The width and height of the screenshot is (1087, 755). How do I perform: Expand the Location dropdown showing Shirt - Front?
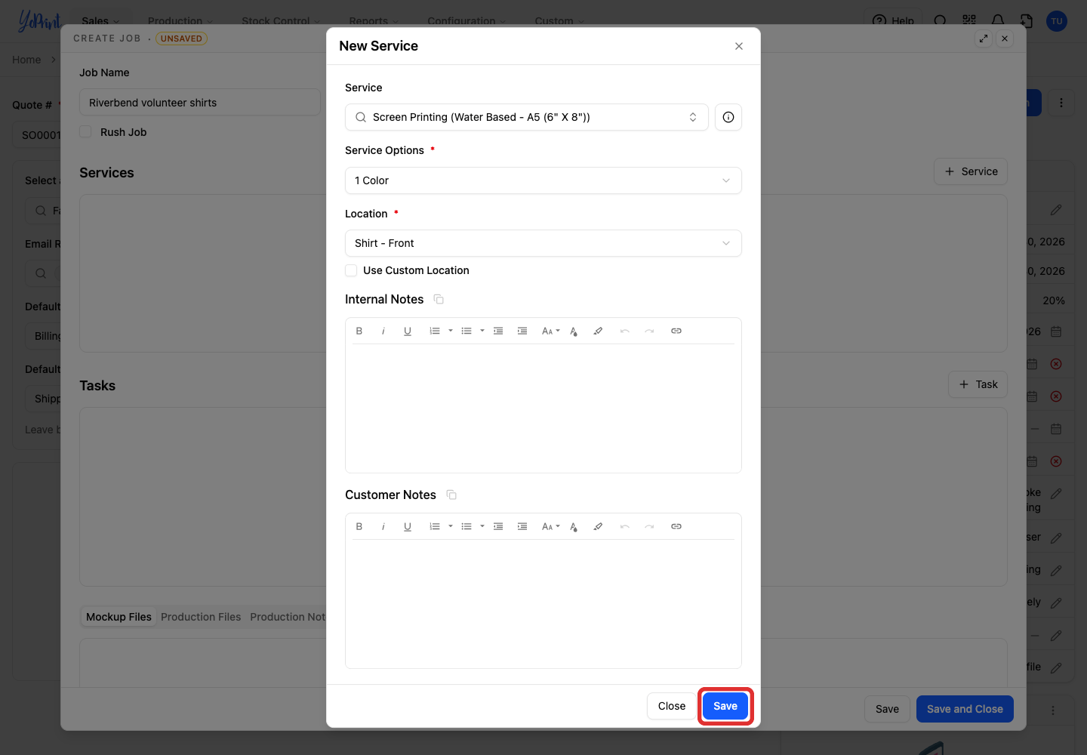point(543,243)
